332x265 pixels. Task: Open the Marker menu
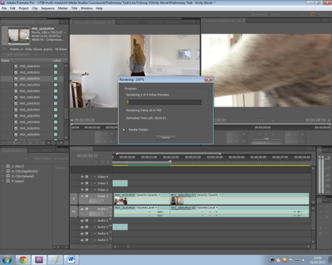(63, 8)
